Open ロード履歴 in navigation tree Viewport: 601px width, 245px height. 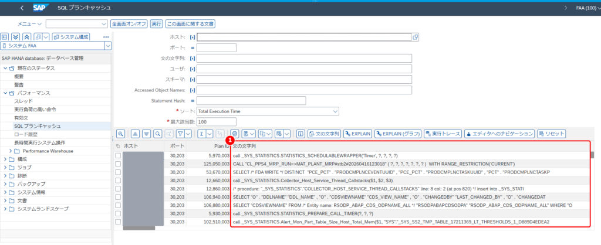pos(25,134)
